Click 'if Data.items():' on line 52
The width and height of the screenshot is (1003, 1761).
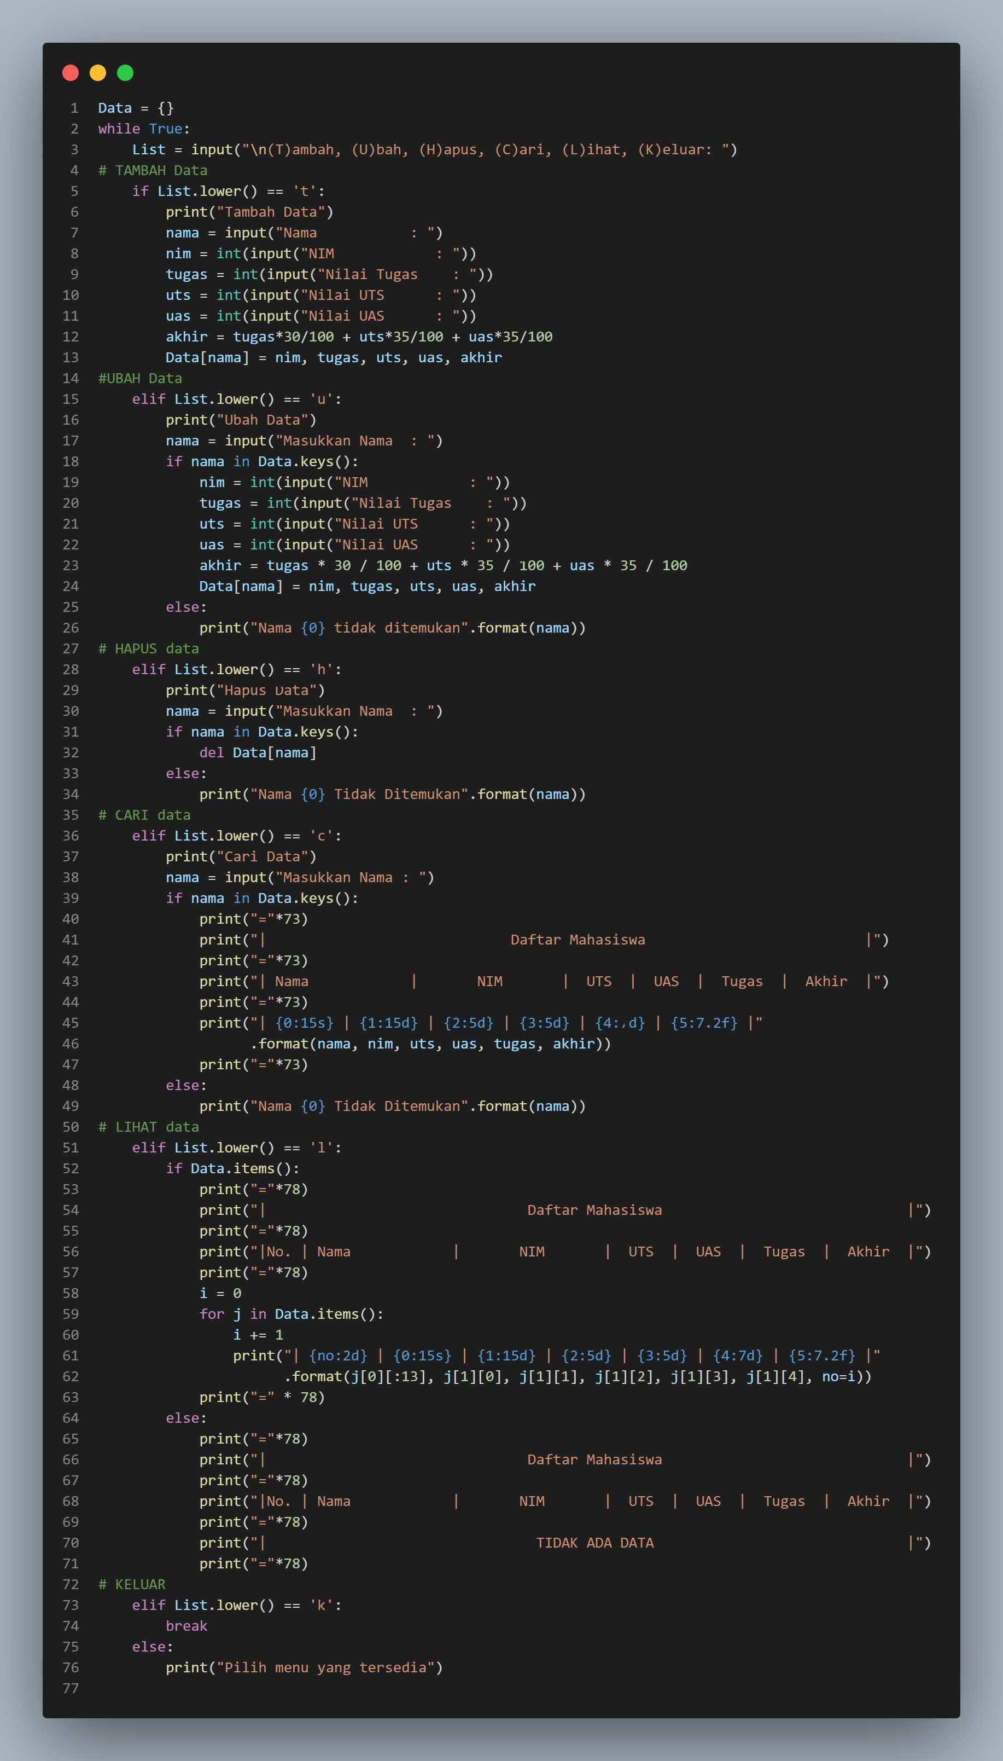coord(232,1168)
